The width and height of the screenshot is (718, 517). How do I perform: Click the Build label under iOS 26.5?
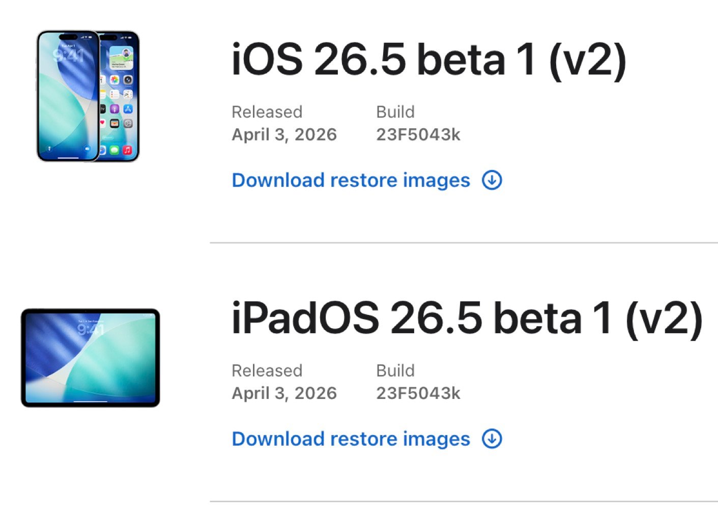click(x=395, y=112)
